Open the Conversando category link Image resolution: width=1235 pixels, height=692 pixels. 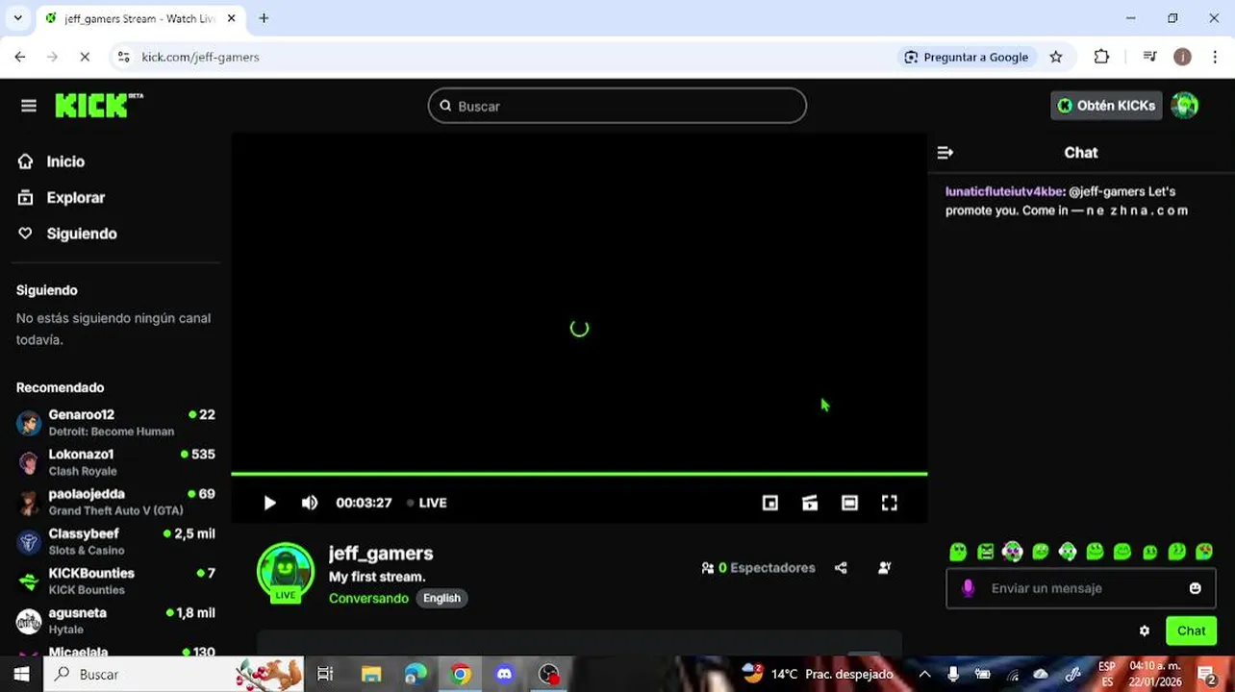click(x=368, y=598)
